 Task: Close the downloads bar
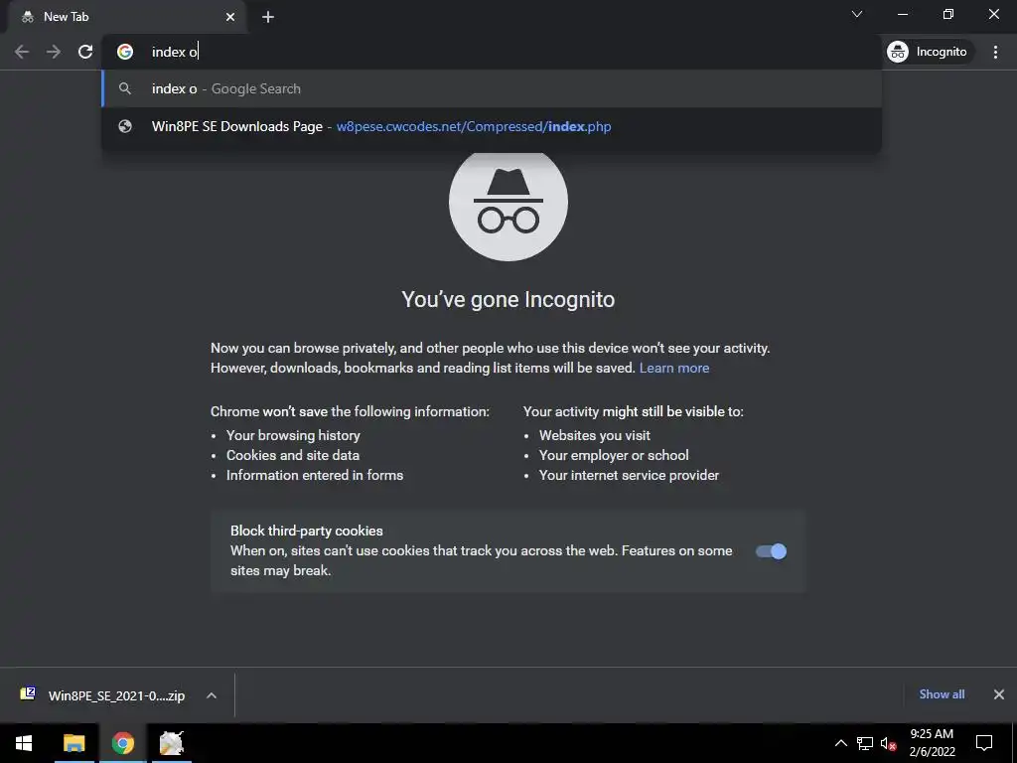click(x=999, y=694)
